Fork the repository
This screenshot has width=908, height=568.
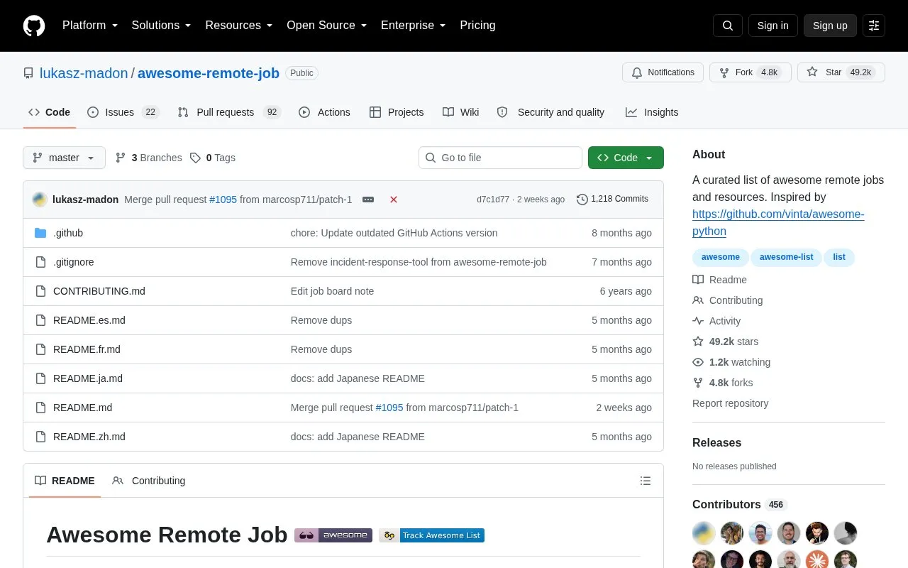tap(750, 72)
